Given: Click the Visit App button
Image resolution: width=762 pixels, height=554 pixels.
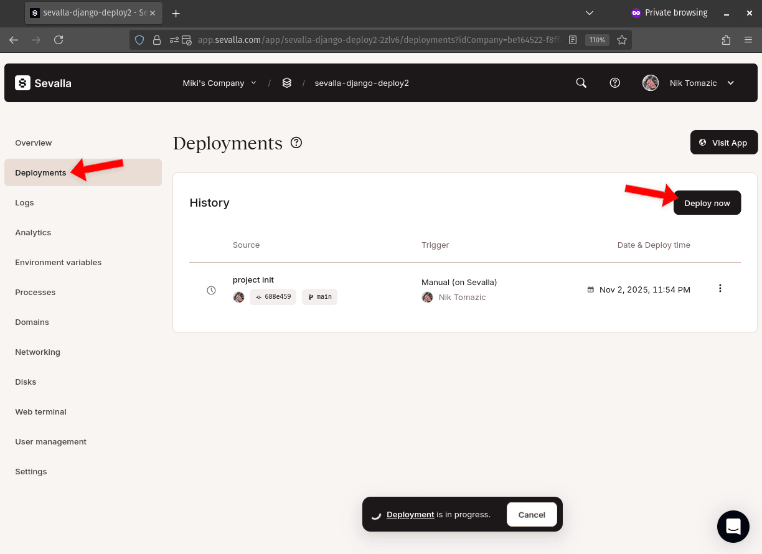Looking at the screenshot, I should [723, 142].
